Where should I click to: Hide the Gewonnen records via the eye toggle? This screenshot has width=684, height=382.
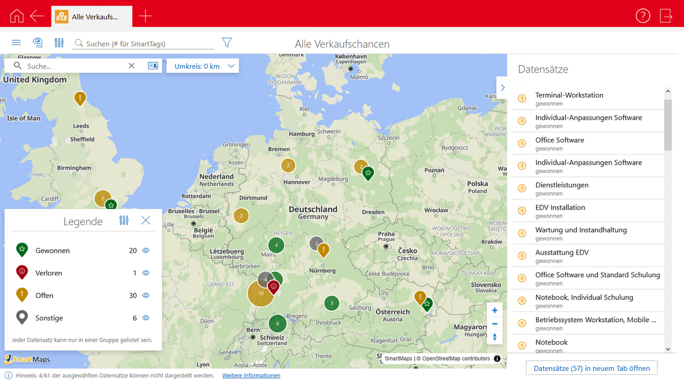(x=146, y=250)
